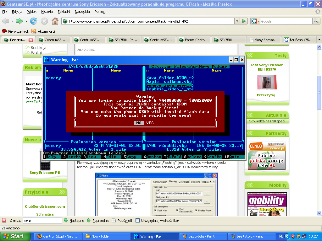The width and height of the screenshot is (322, 241).
Task: Open the Edycja menu
Action: 17,12
